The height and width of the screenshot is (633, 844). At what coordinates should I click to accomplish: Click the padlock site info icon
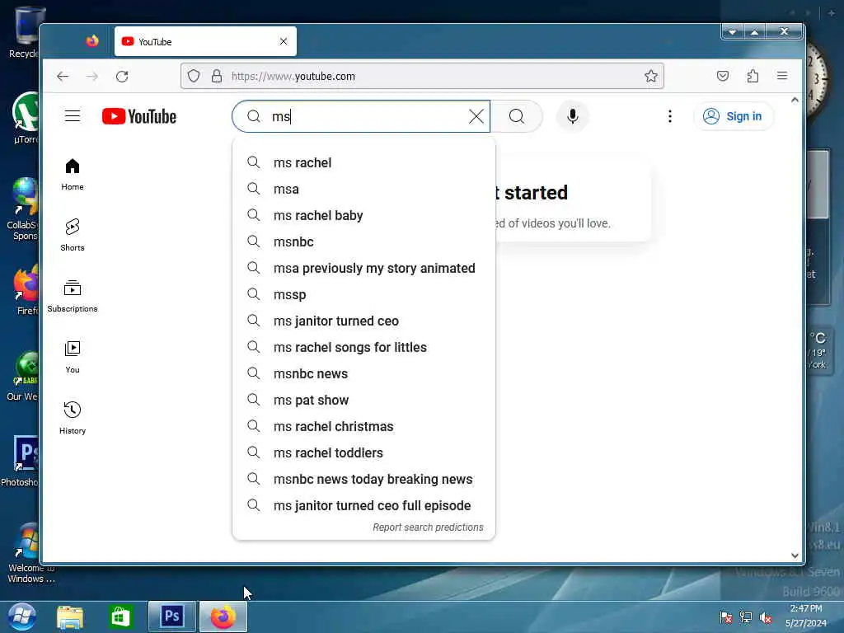[x=217, y=77]
